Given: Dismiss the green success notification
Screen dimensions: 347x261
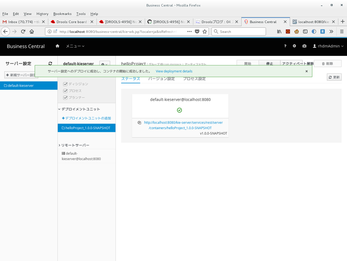Looking at the screenshot, I should point(307,71).
